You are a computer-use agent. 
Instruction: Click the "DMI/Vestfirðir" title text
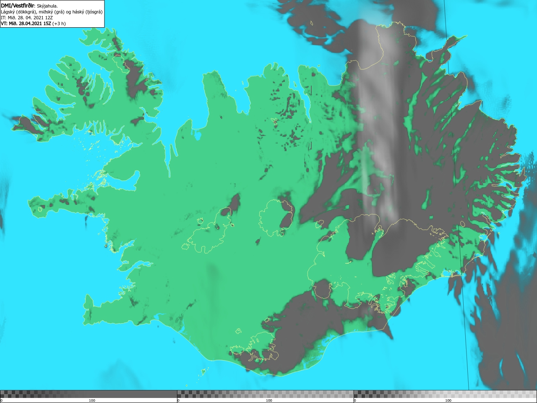pos(18,5)
